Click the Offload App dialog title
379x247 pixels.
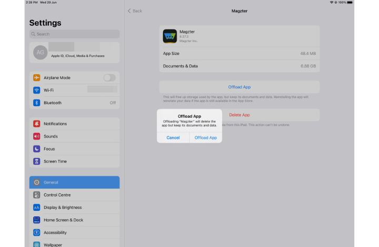coord(189,116)
